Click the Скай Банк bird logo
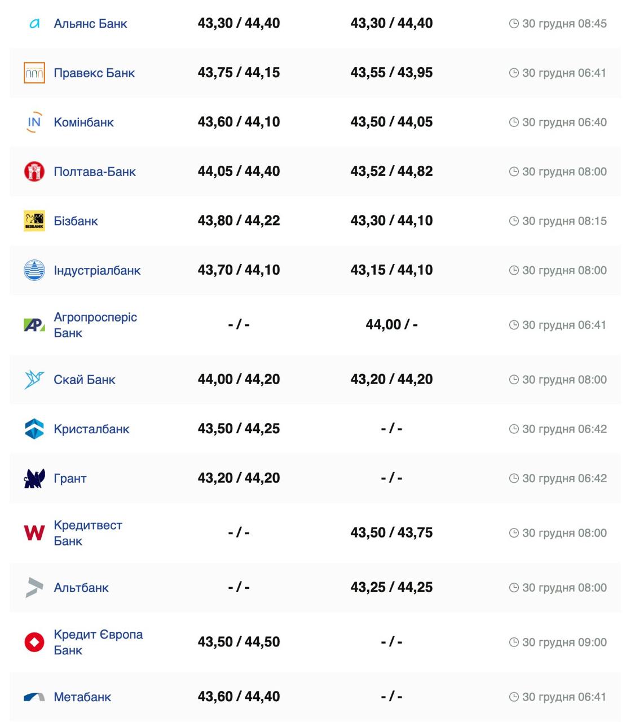626x722 pixels. (x=34, y=380)
